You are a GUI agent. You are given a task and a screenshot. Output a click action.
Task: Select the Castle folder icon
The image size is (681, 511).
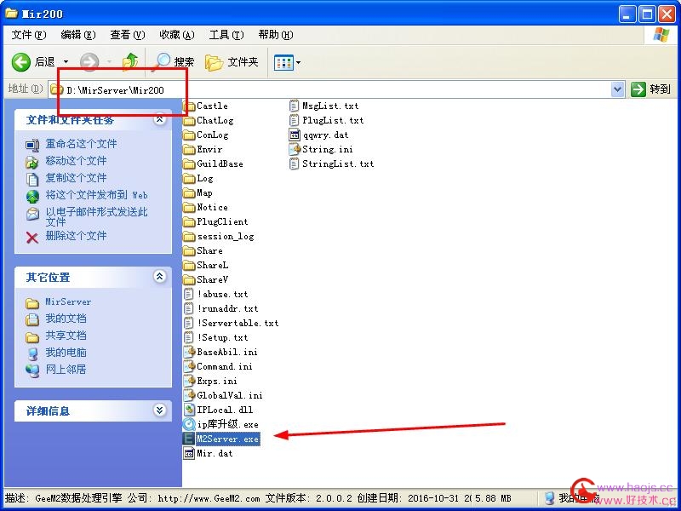point(189,106)
